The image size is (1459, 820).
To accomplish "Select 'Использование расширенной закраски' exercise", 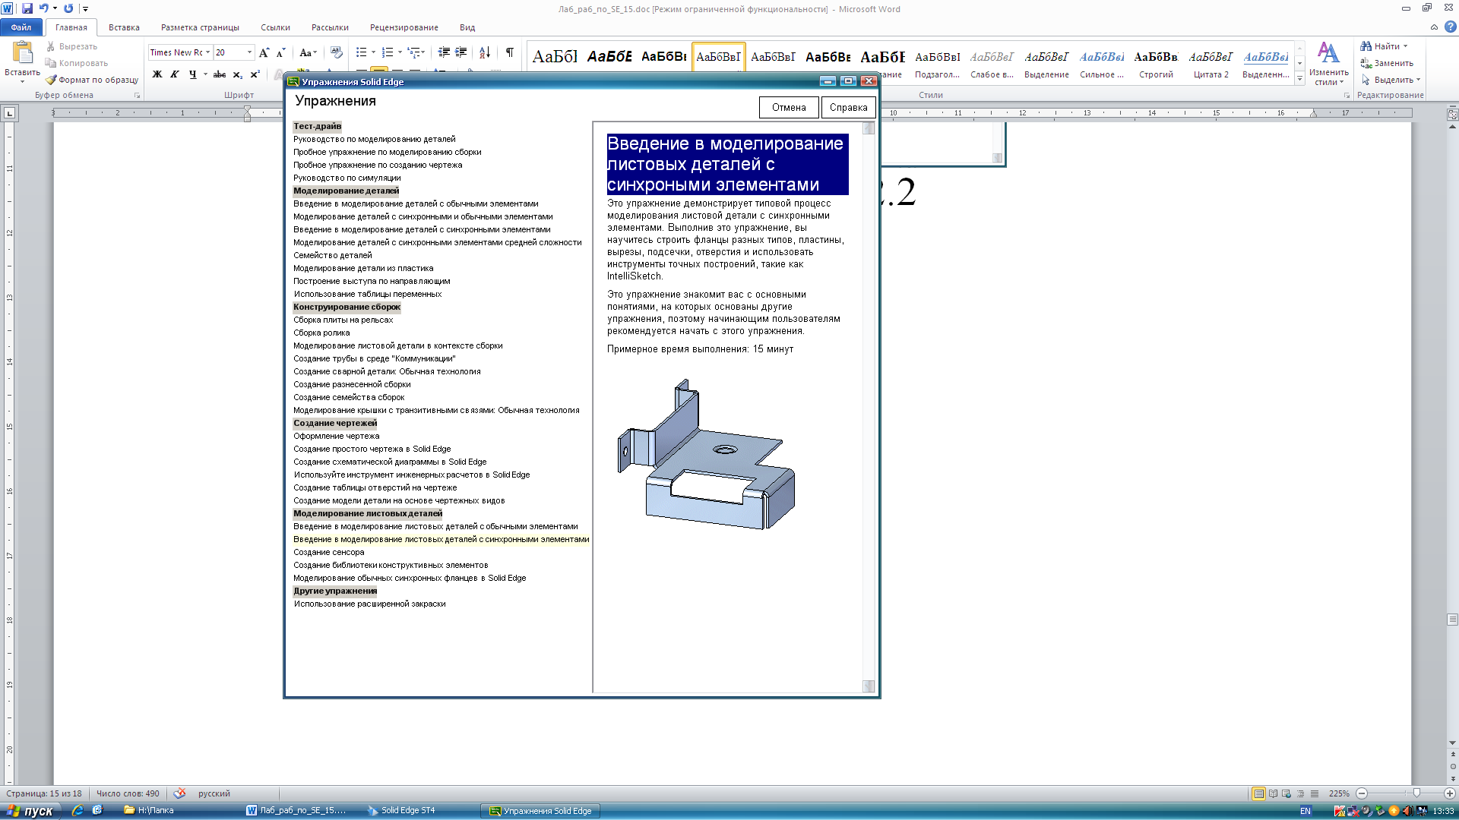I will (370, 604).
